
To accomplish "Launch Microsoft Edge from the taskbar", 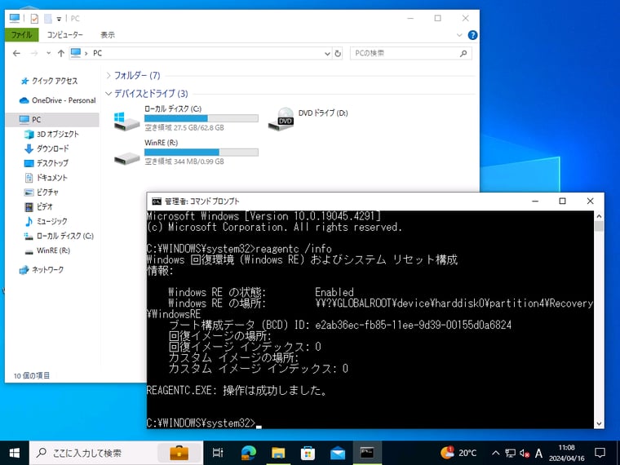I will [248, 453].
